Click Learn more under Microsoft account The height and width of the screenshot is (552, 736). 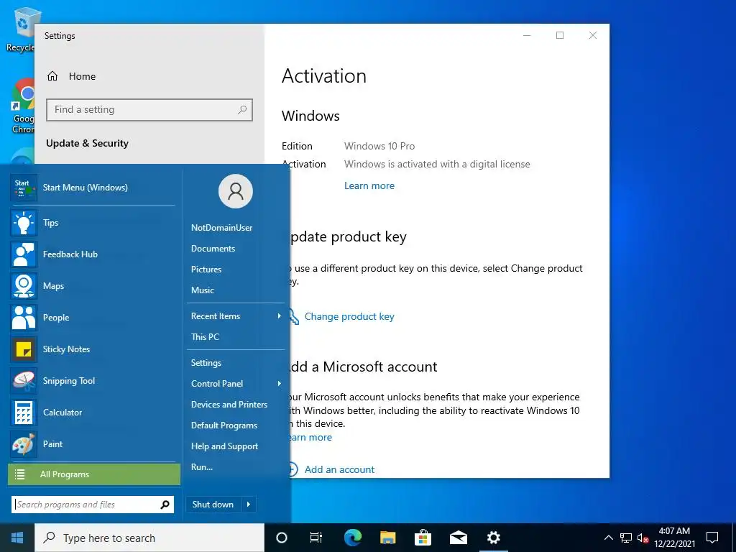[x=310, y=437]
